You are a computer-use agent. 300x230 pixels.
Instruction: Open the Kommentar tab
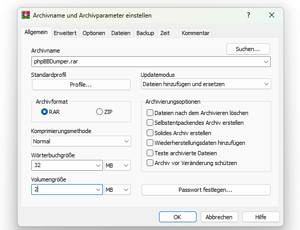coord(196,33)
